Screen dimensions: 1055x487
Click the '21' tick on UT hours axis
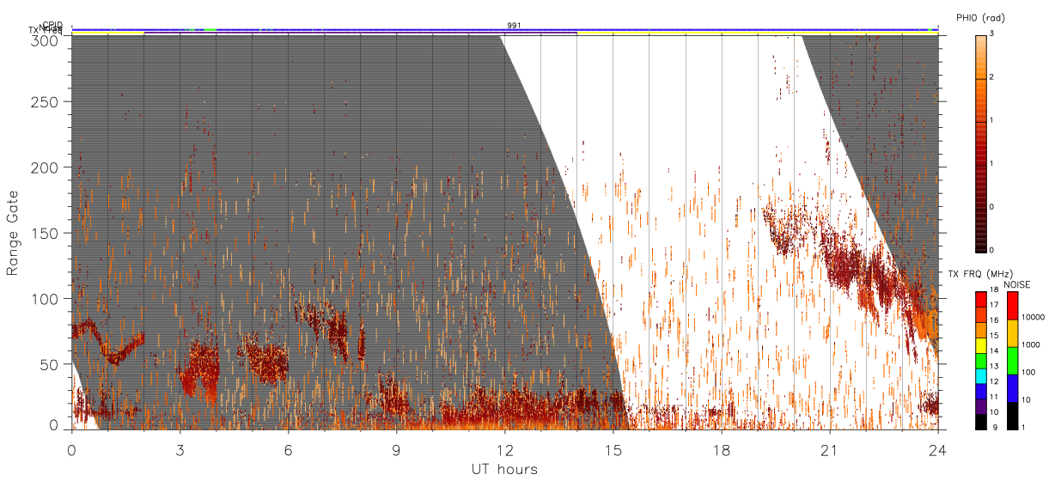click(829, 449)
